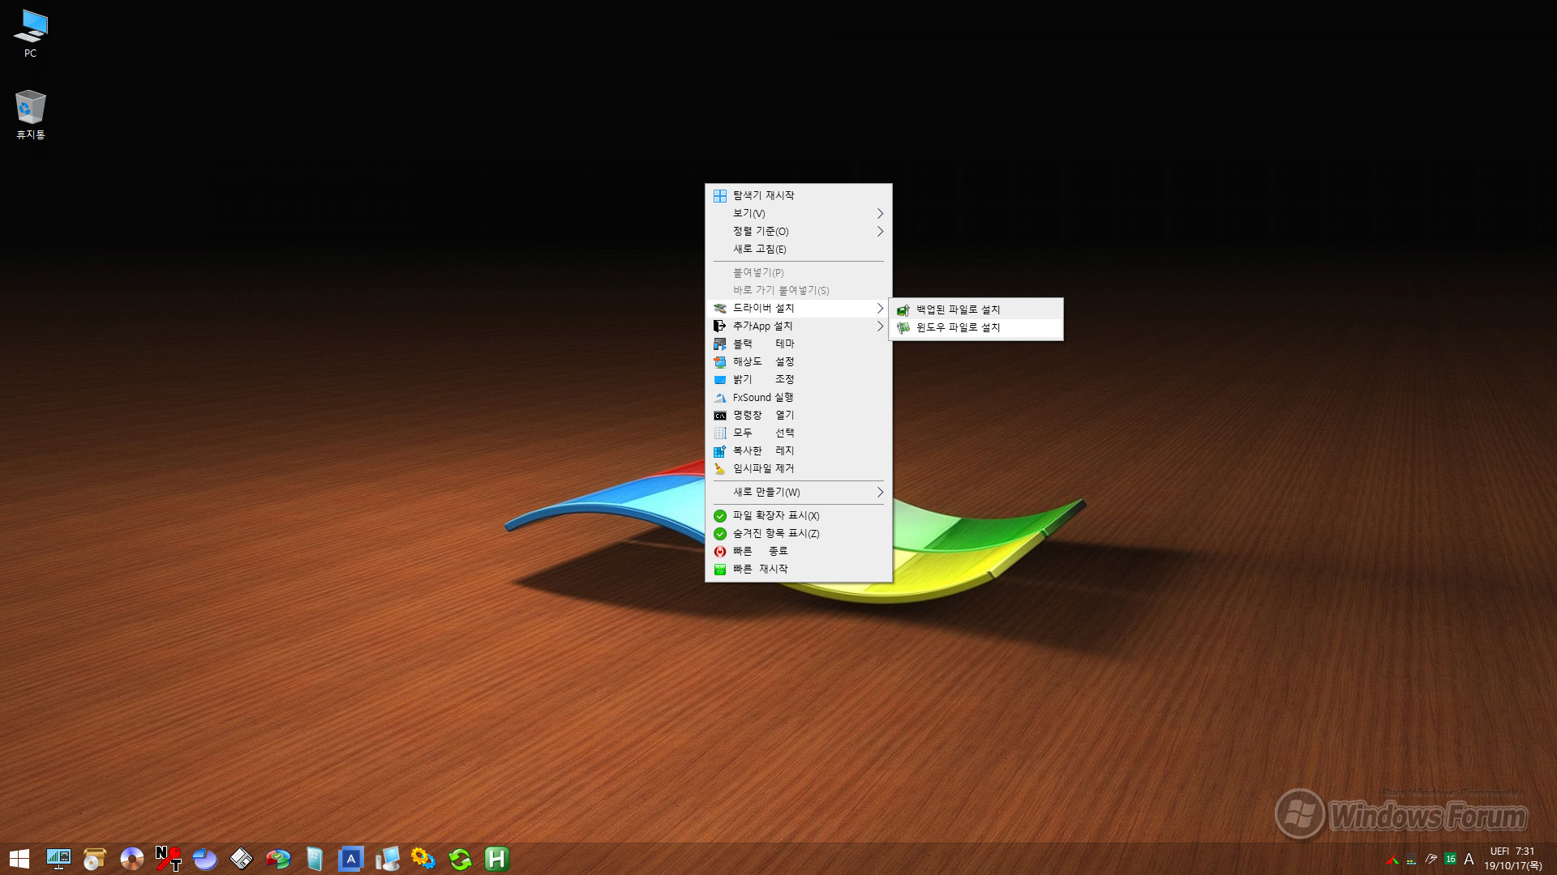
Task: Toggle 파일 확장자 표시(X) check item
Action: (x=798, y=515)
